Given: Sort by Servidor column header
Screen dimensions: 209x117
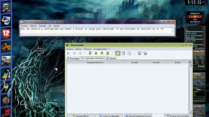Looking at the screenshot, I should [156, 62].
